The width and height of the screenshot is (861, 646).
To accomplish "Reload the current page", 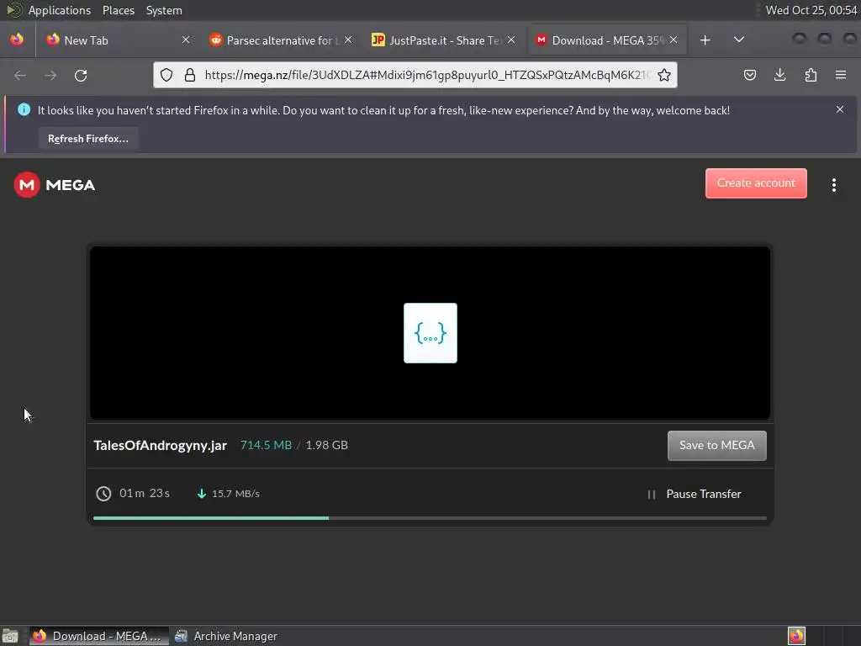I will pos(81,75).
